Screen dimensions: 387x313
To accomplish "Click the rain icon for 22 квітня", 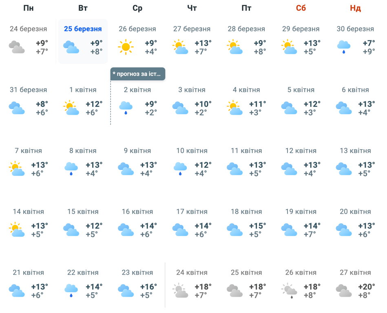I will click(71, 291).
